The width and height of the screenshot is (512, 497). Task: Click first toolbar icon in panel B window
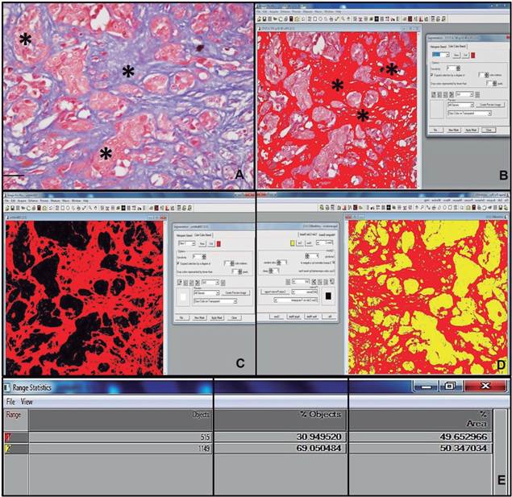(260, 19)
